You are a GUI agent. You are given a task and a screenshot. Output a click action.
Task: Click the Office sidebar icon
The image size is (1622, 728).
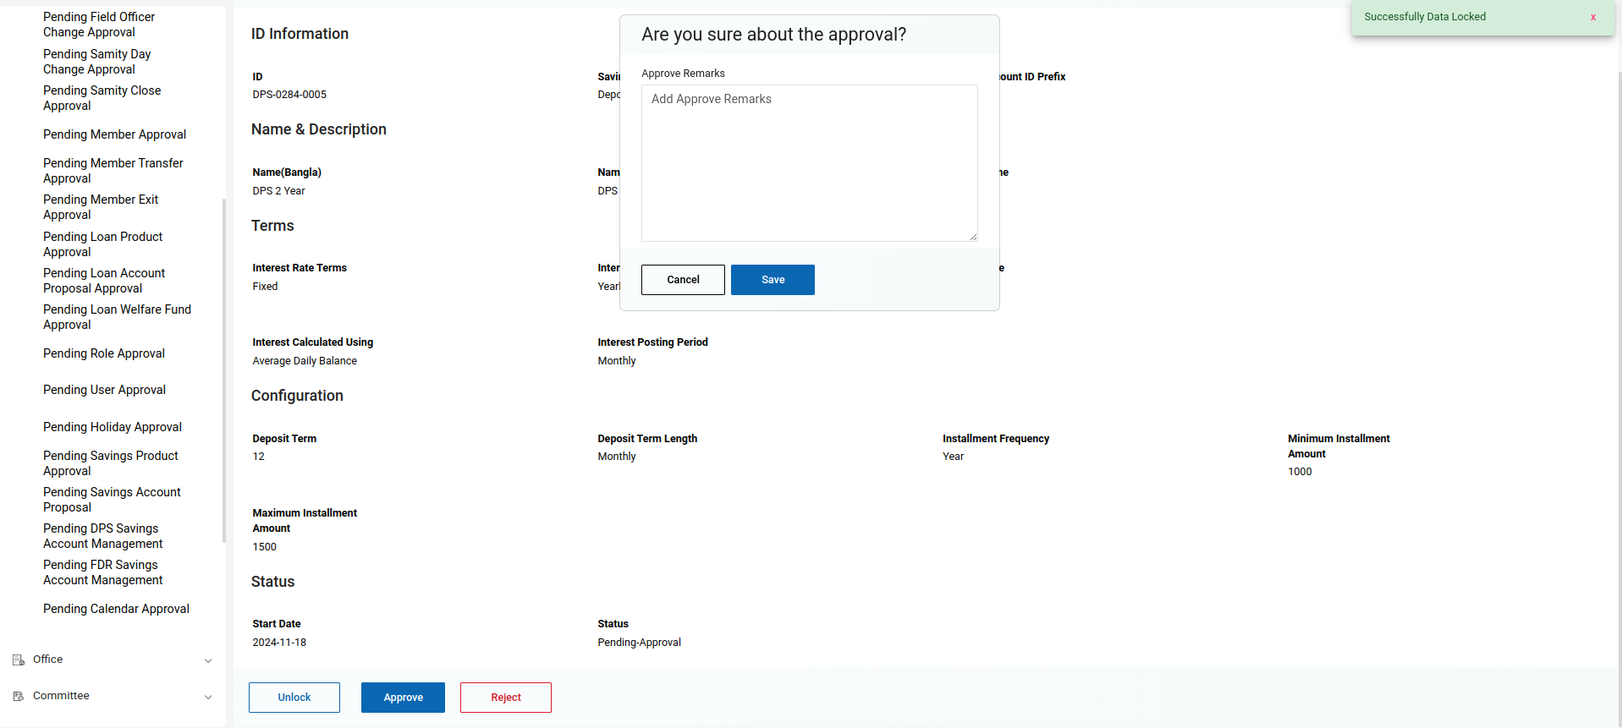pos(19,660)
